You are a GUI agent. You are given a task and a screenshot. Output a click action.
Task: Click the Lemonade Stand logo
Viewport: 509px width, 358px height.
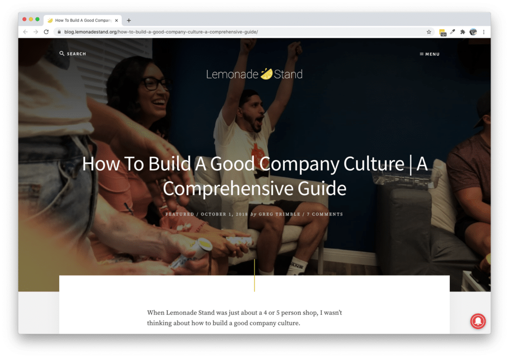click(254, 74)
